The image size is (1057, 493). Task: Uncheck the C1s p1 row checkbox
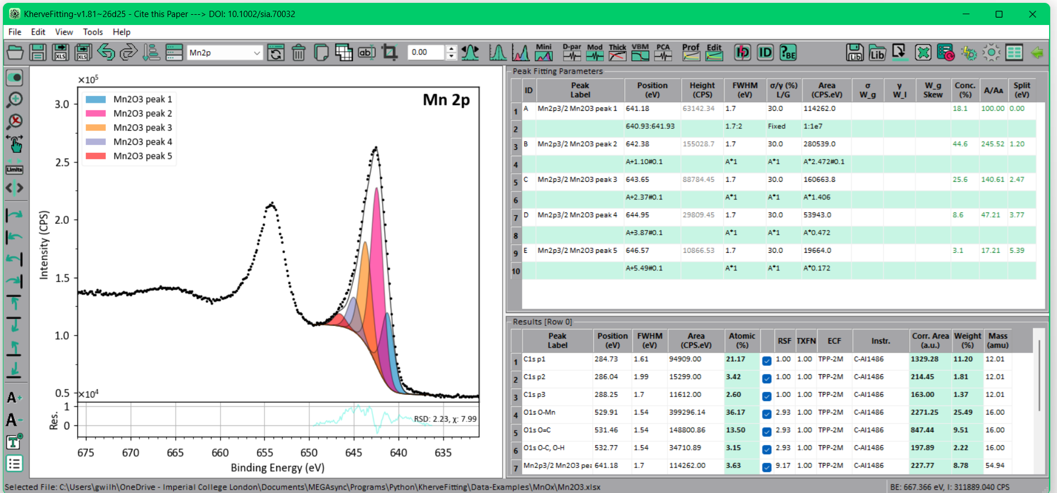click(x=766, y=361)
